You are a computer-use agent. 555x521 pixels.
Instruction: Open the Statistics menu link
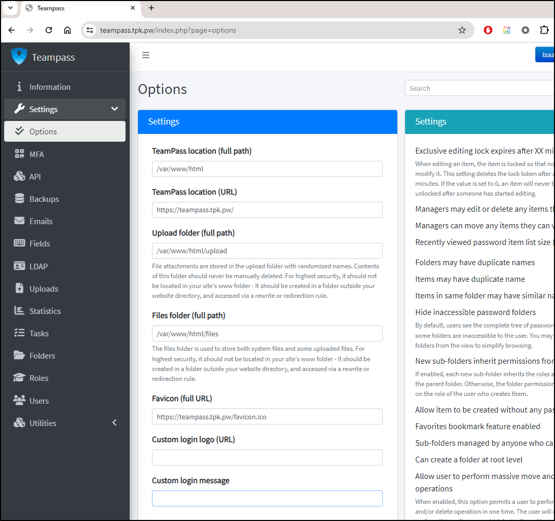[x=65, y=311]
